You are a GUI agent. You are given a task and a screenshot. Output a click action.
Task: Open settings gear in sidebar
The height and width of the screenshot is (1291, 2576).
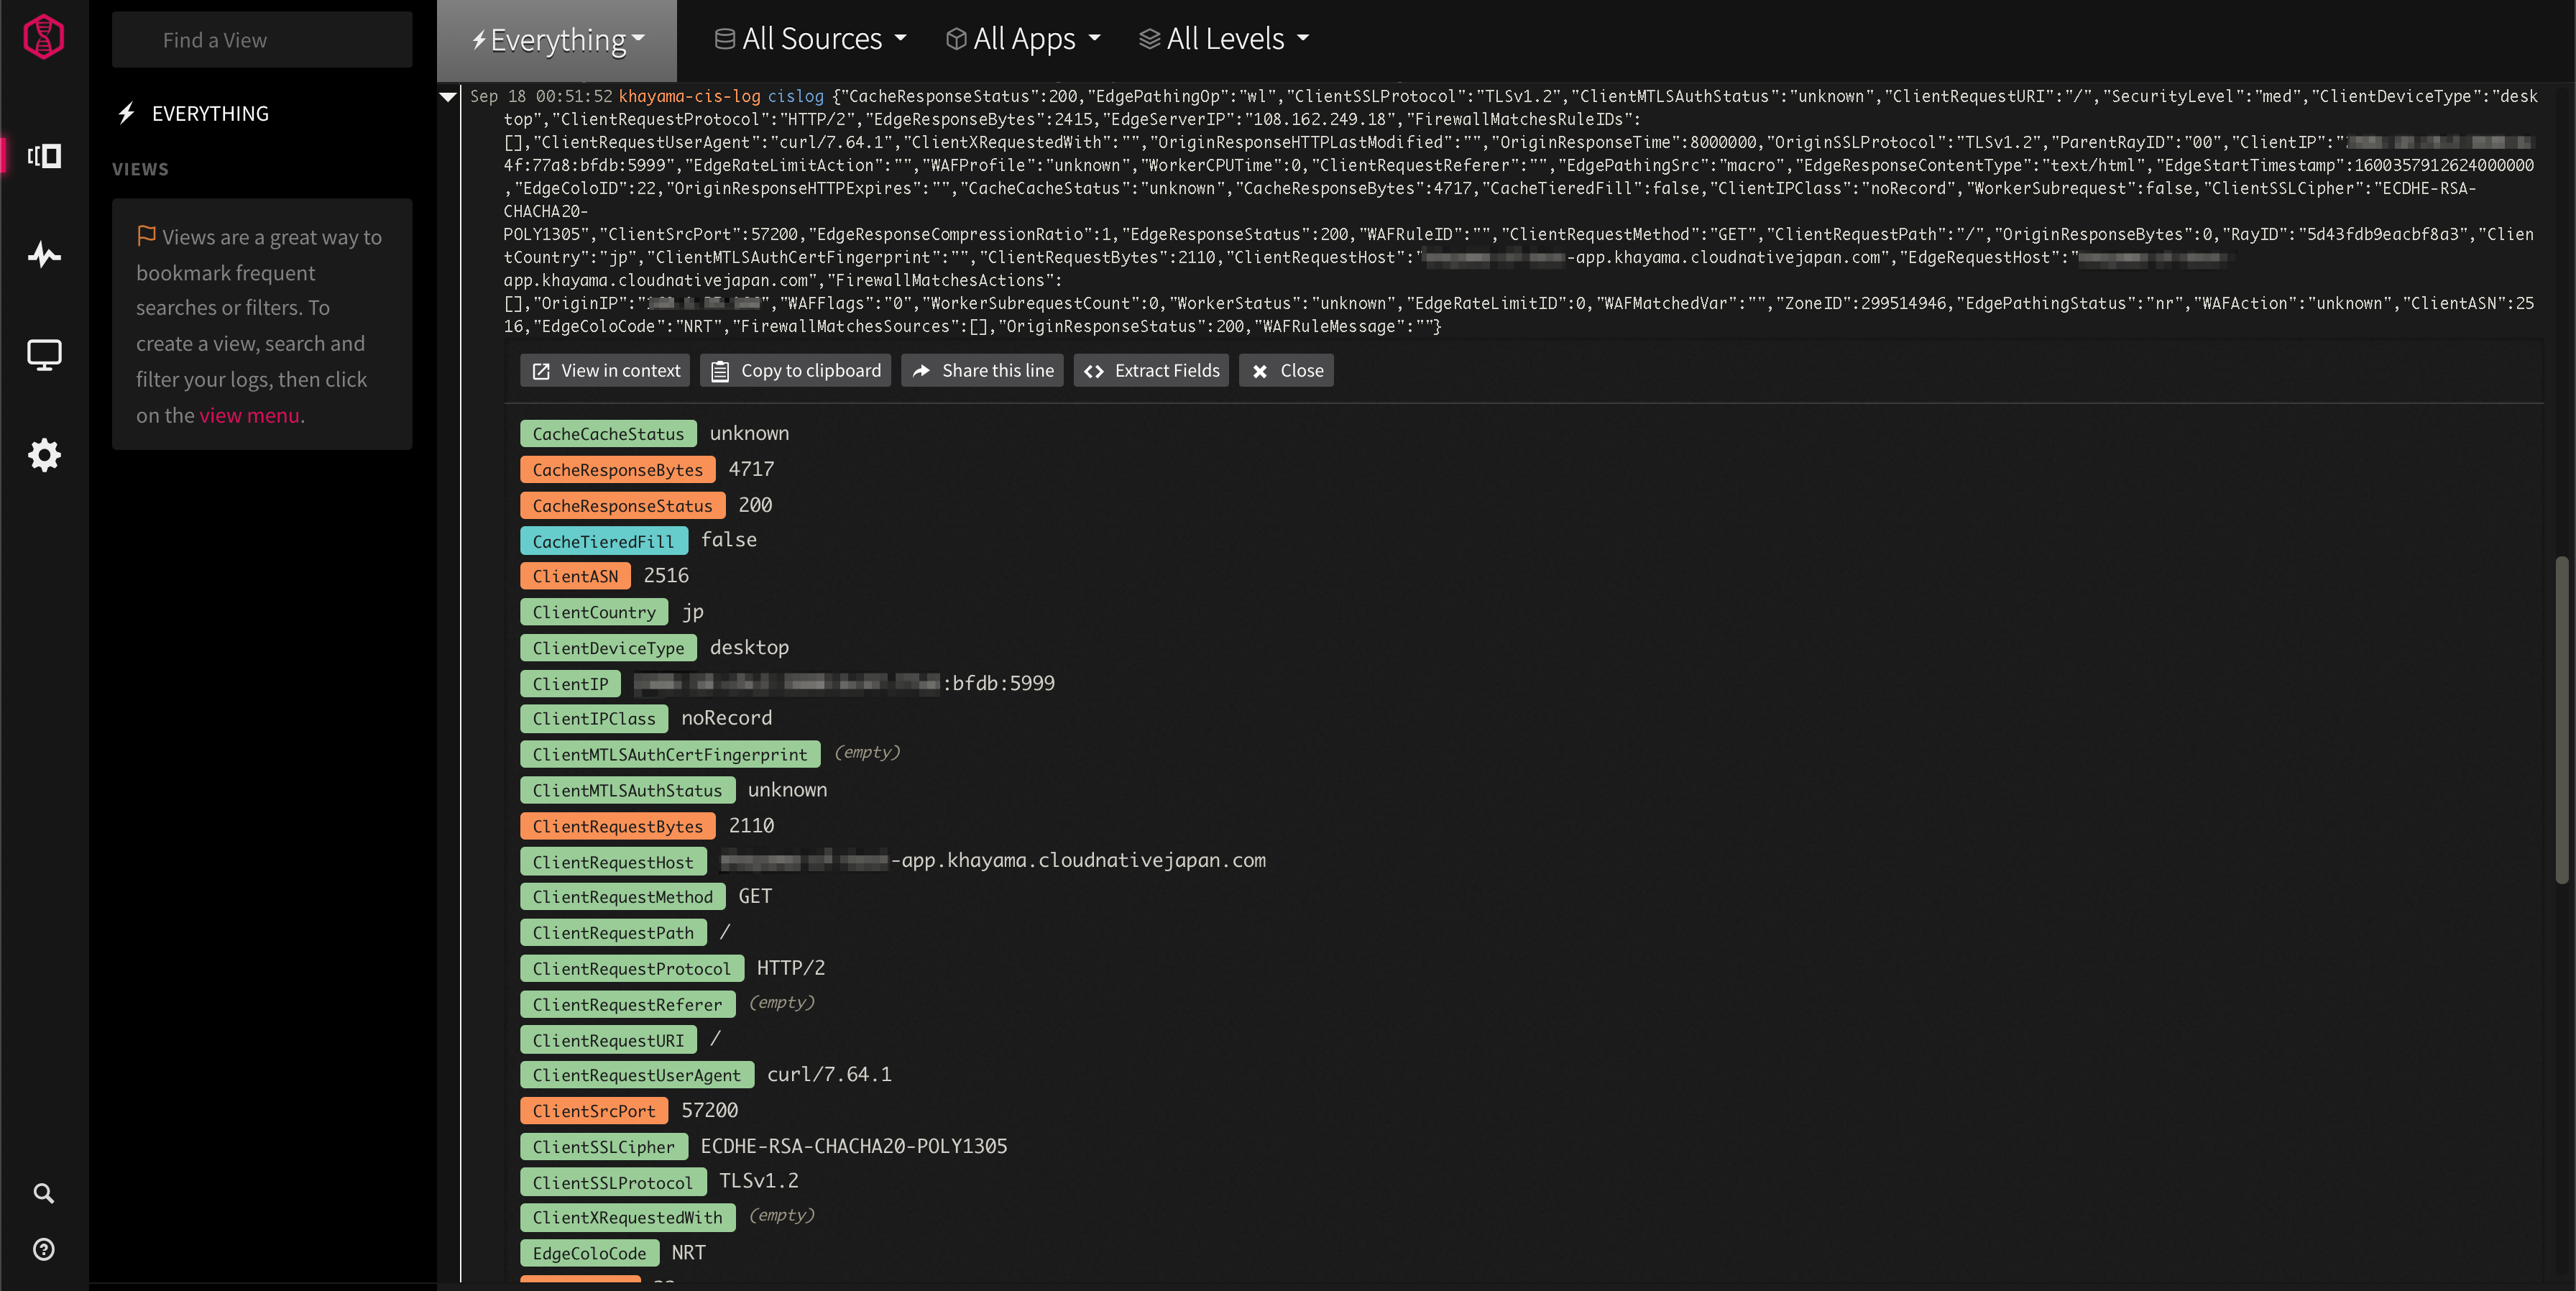[x=44, y=455]
